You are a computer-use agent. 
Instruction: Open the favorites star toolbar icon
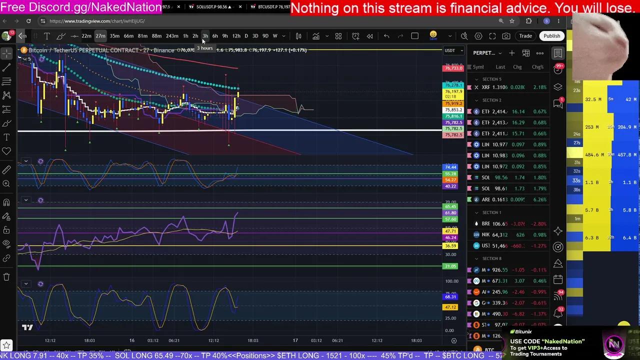[6, 345]
